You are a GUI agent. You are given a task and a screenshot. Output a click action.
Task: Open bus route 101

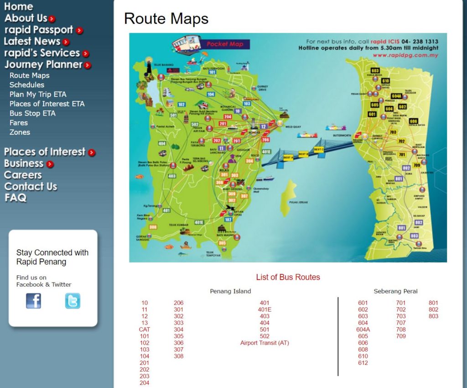(x=145, y=336)
